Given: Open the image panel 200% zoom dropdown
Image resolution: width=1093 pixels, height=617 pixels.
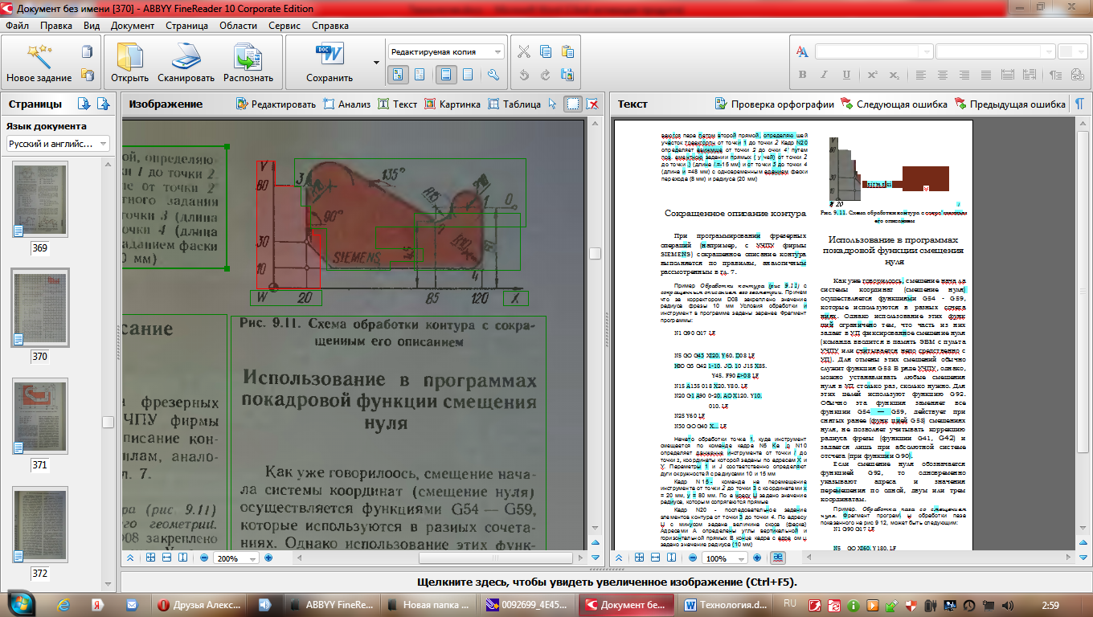Looking at the screenshot, I should coord(235,558).
